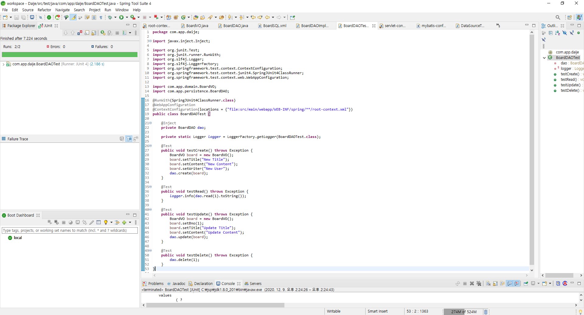Screen dimensions: 584x315
Task: Open Run button dropdown arrow
Action: pyautogui.click(x=127, y=18)
